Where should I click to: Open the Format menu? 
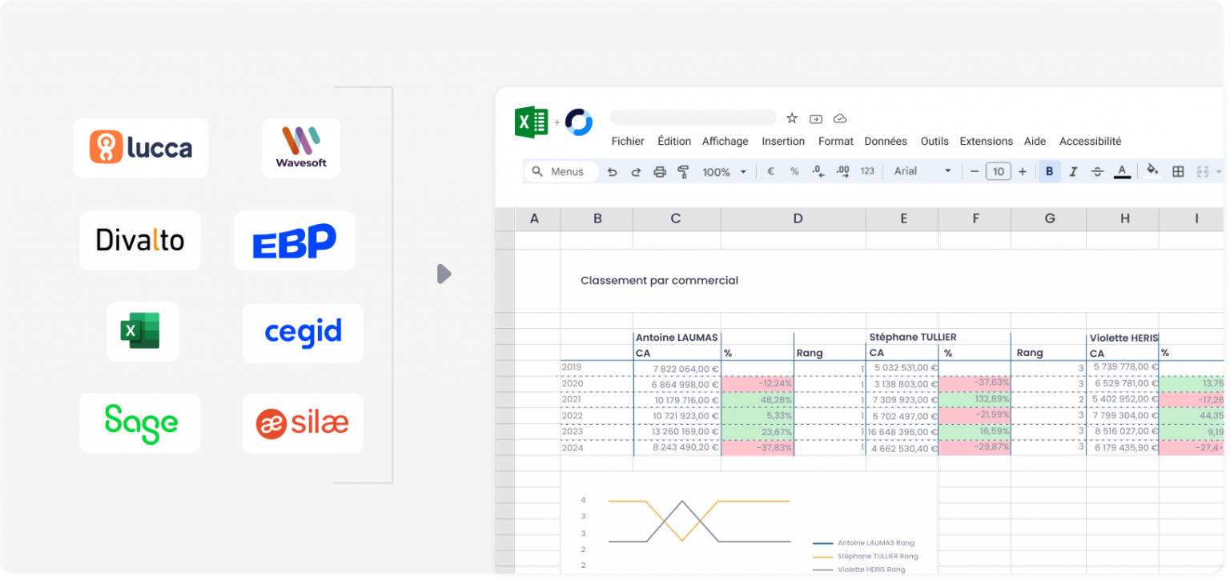(x=836, y=141)
